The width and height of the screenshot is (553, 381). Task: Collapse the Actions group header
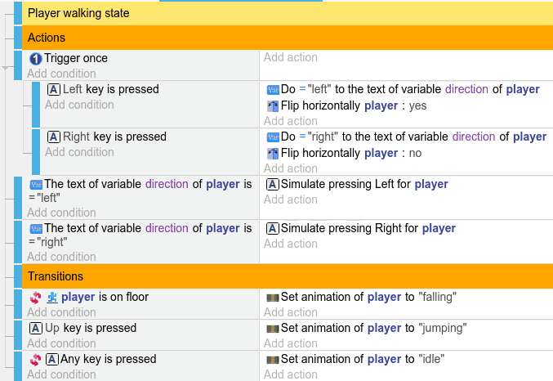(19, 38)
